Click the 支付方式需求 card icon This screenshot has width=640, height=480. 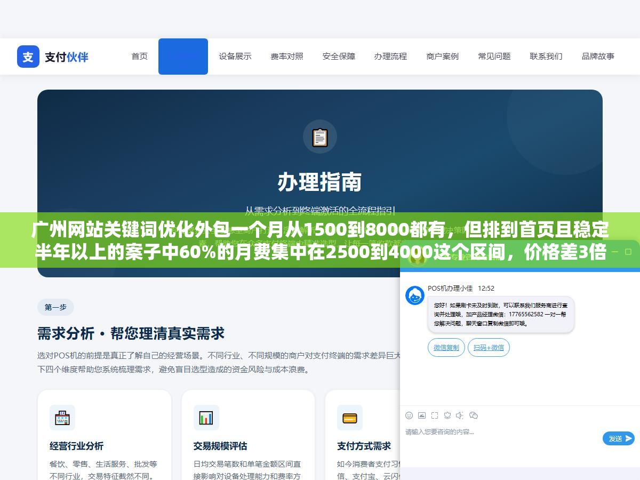(350, 418)
